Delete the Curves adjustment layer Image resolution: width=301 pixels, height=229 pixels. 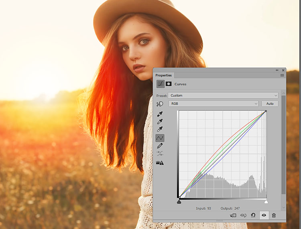click(x=274, y=215)
